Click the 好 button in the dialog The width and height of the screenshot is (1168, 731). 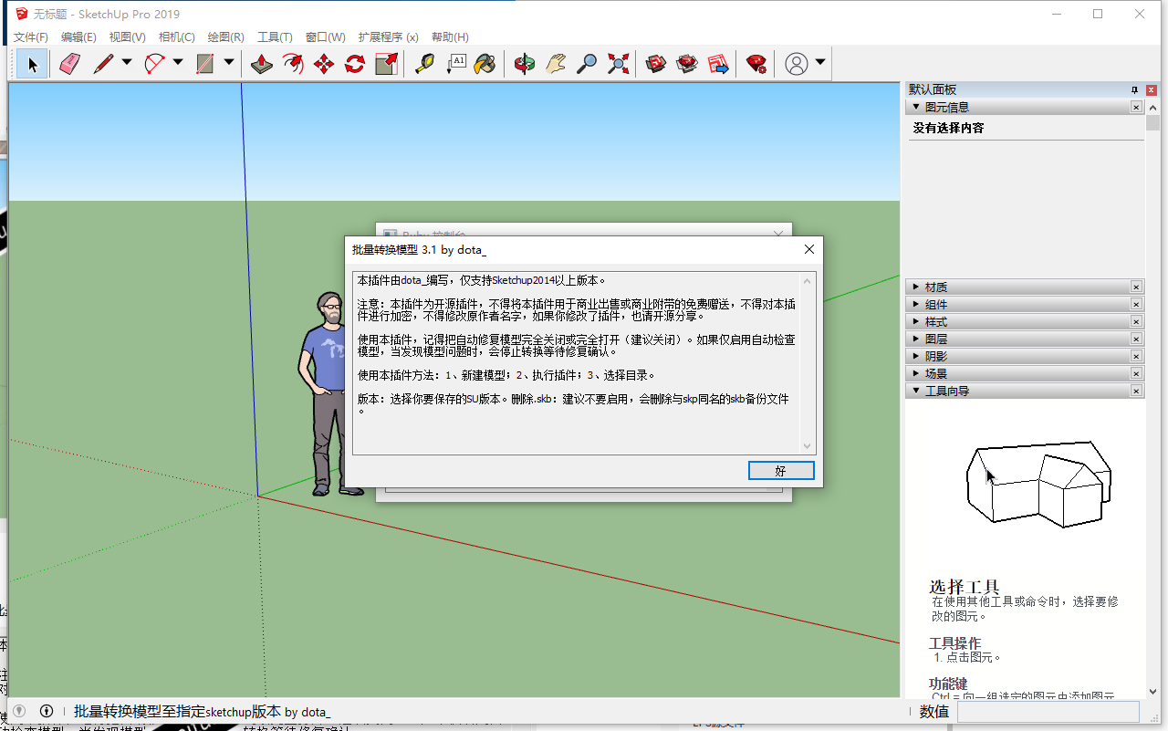point(781,471)
